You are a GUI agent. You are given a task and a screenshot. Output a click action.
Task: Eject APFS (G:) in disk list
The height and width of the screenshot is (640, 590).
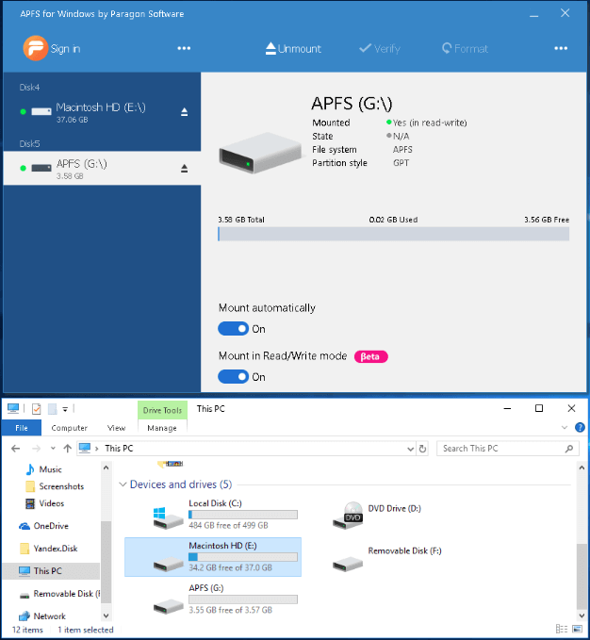click(x=185, y=168)
